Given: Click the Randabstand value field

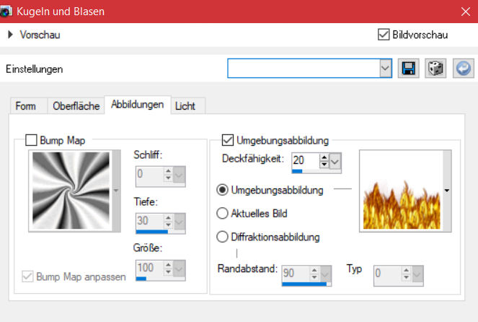Looking at the screenshot, I should [296, 273].
